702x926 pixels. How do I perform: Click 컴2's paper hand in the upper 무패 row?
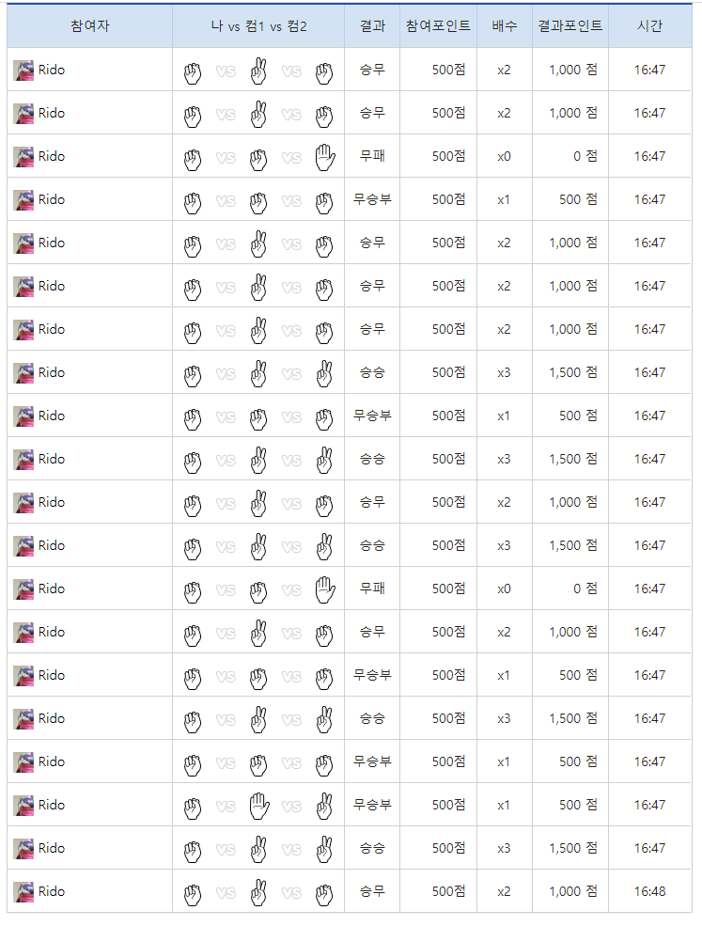pyautogui.click(x=324, y=156)
